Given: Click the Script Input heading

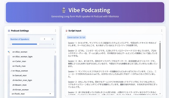Looking at the screenshot, I should (75, 31).
